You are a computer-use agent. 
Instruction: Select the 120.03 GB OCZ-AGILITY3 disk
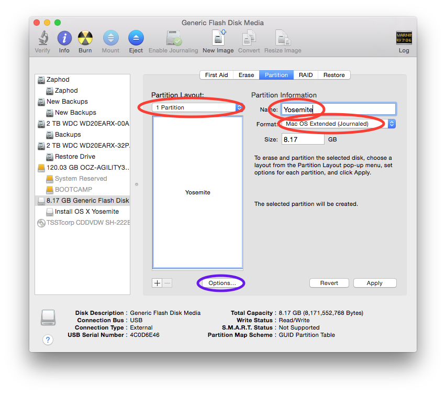pos(82,168)
